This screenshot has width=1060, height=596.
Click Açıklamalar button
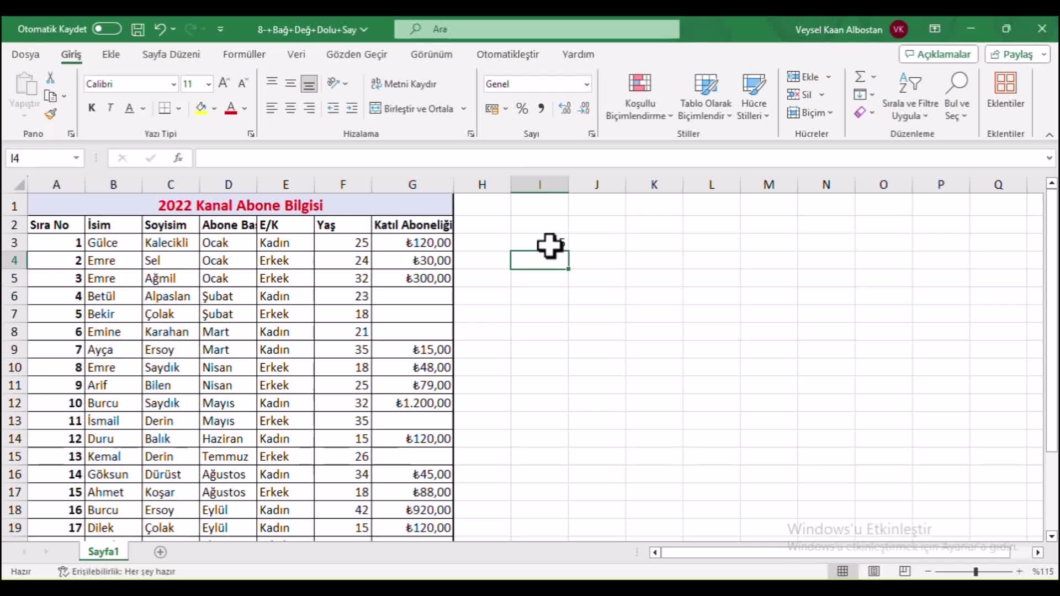pyautogui.click(x=939, y=54)
